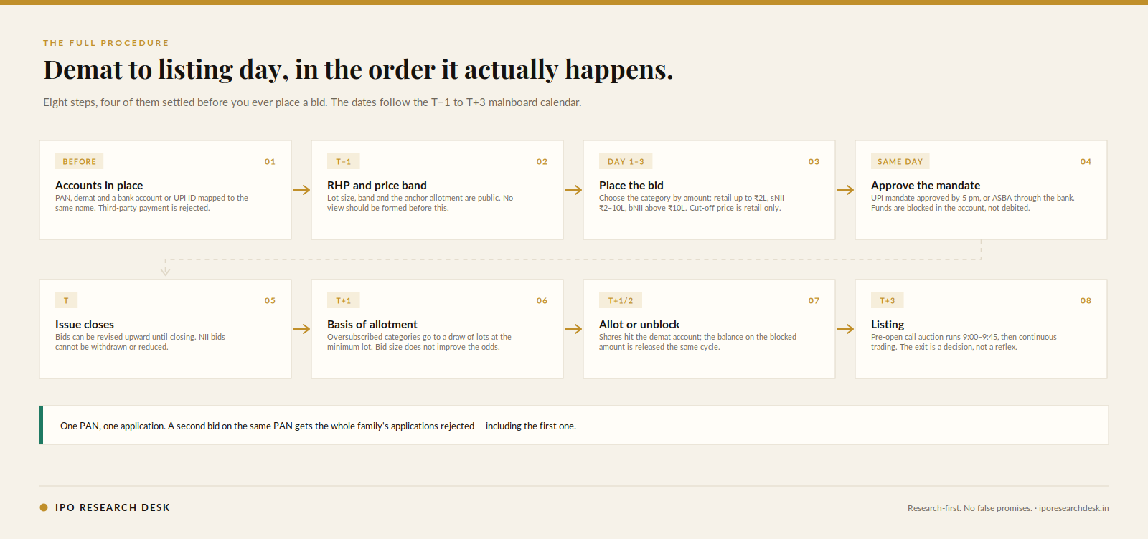Image resolution: width=1148 pixels, height=539 pixels.
Task: Select the Basis of allotment heading
Action: click(372, 325)
